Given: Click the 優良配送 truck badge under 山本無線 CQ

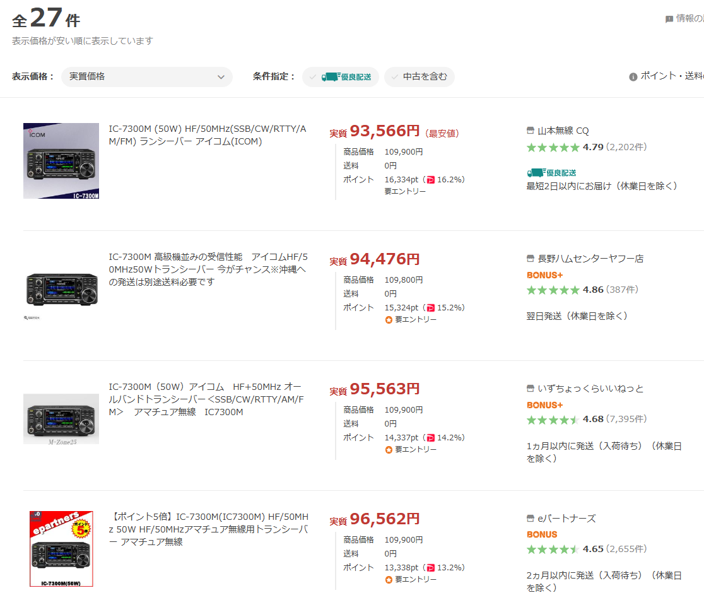Looking at the screenshot, I should 551,173.
